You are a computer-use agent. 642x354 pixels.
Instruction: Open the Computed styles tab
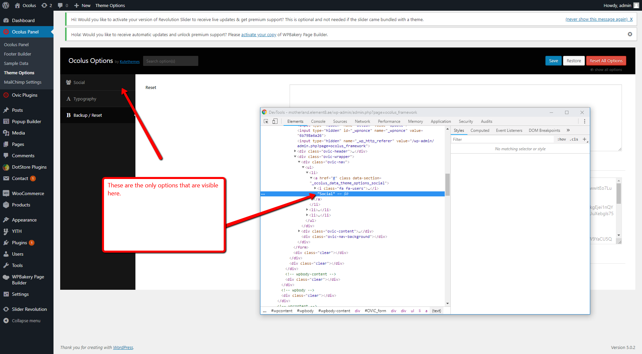480,130
